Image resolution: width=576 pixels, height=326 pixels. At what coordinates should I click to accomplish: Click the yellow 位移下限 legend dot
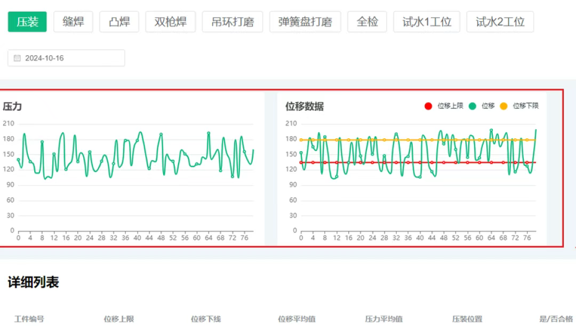(x=503, y=106)
